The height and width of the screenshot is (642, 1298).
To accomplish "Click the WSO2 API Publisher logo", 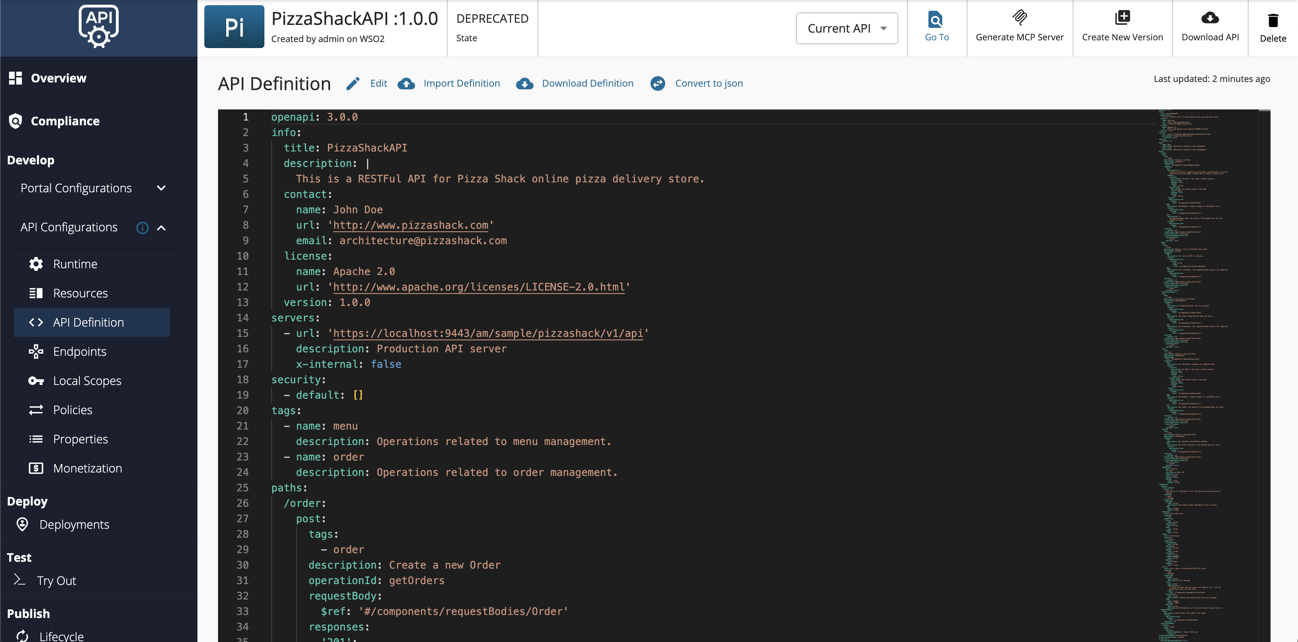I will point(98,26).
